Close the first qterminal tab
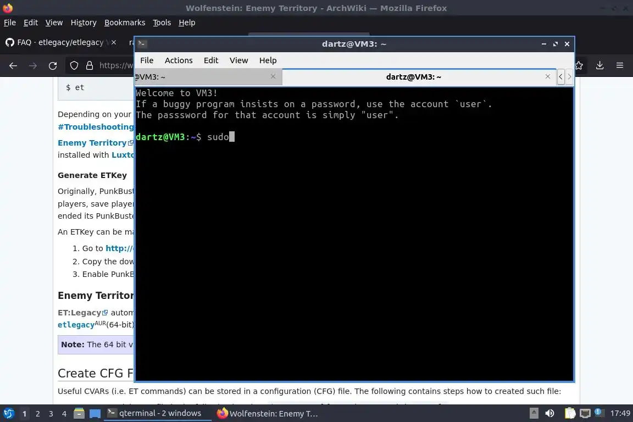Image resolution: width=633 pixels, height=422 pixels. point(273,76)
